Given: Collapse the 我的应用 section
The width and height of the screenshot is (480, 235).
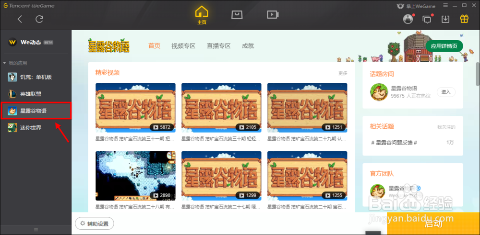Looking at the screenshot, I should point(15,63).
